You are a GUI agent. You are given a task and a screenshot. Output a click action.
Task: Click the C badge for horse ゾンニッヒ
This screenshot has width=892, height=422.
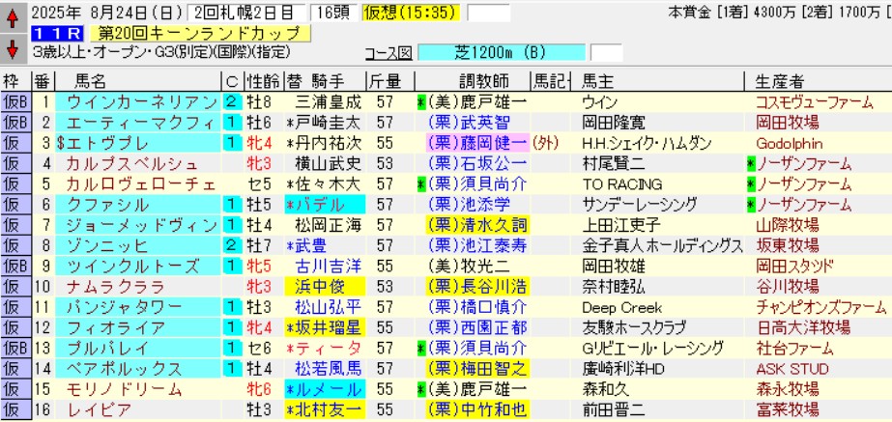click(x=232, y=244)
